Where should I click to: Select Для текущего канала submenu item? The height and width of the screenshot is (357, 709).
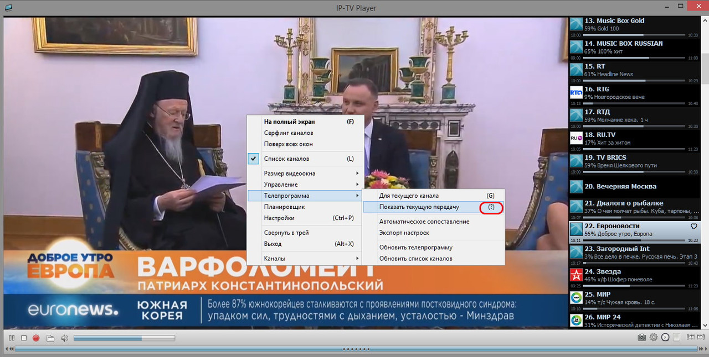tap(434, 196)
